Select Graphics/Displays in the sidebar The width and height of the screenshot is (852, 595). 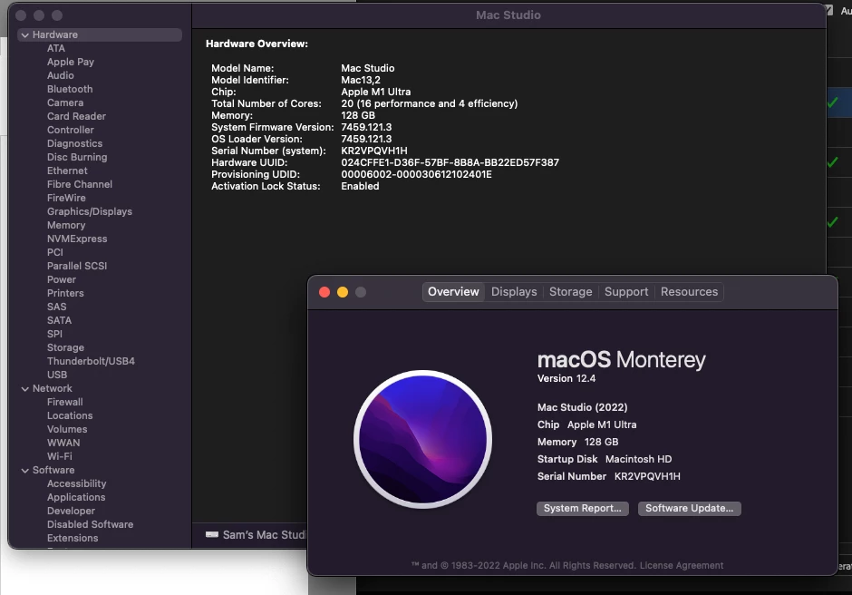[90, 211]
